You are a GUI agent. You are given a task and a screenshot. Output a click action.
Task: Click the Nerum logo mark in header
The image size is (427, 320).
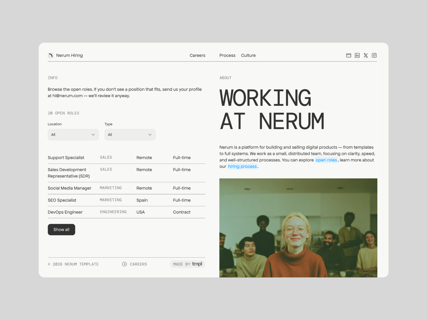(x=50, y=55)
